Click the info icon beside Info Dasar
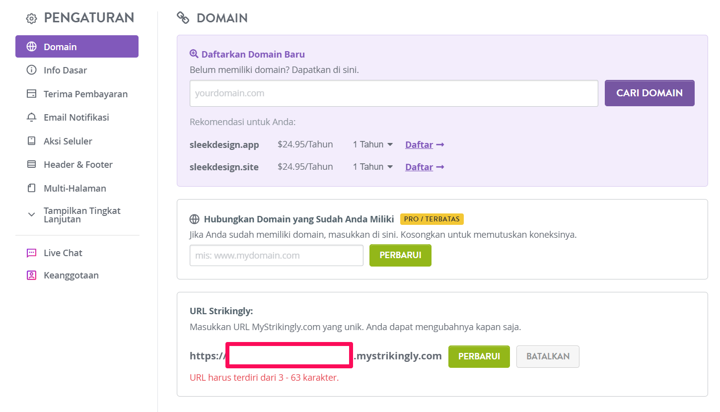This screenshot has height=412, width=720. [31, 70]
